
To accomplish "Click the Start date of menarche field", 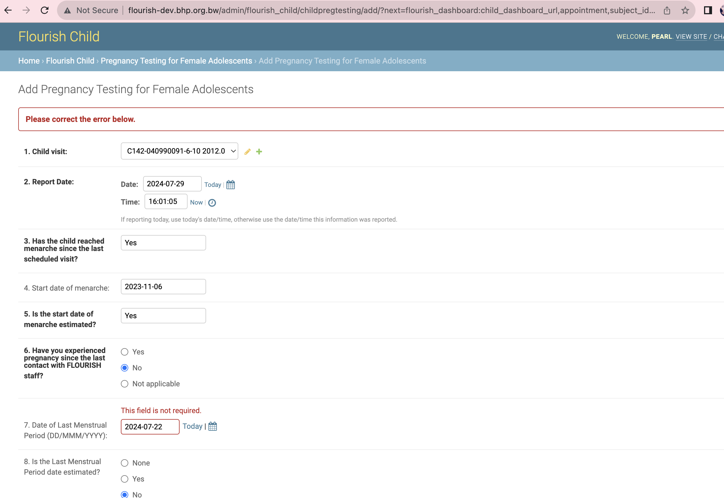I will click(163, 287).
